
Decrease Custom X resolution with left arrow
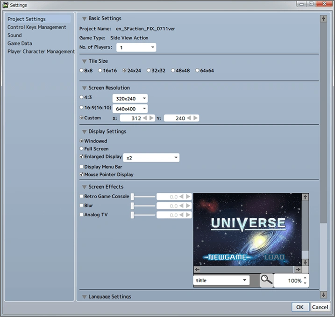click(x=145, y=118)
